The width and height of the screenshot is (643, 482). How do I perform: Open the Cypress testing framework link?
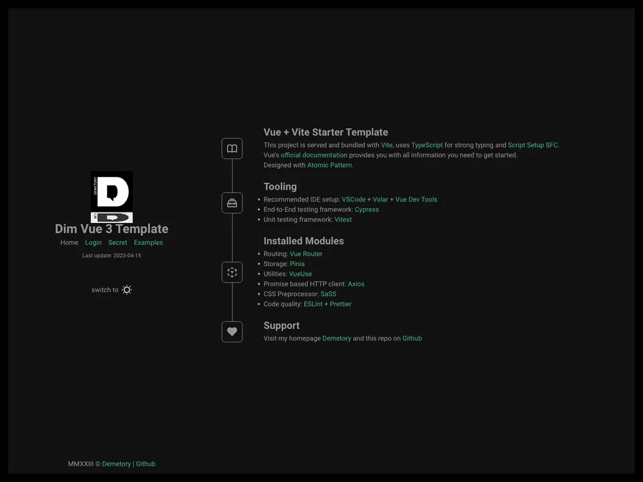(x=366, y=209)
